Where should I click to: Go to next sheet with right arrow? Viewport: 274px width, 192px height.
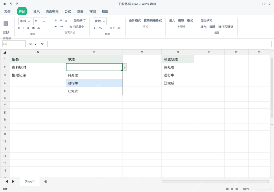click(x=13, y=181)
